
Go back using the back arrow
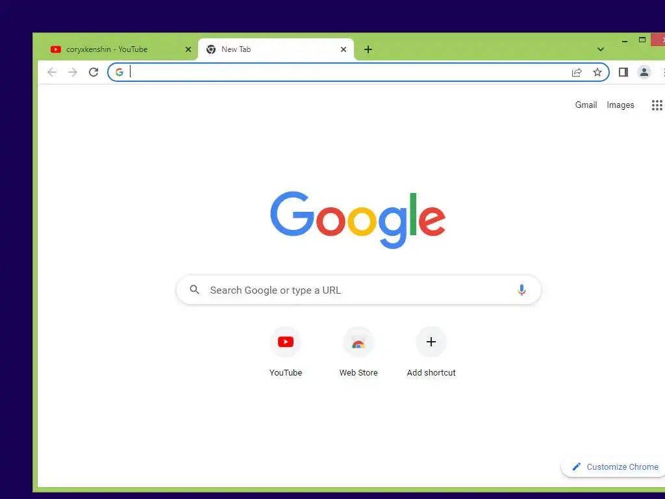coord(52,72)
